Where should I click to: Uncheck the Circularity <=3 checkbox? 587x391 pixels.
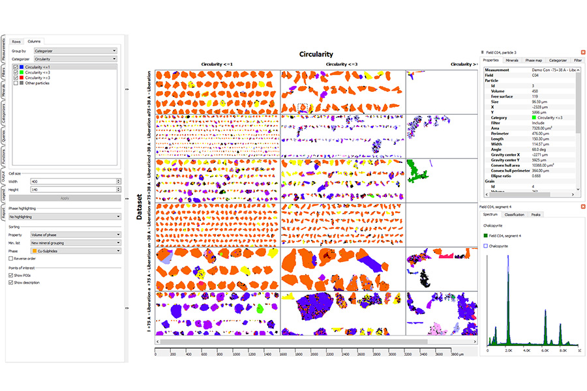click(x=15, y=72)
